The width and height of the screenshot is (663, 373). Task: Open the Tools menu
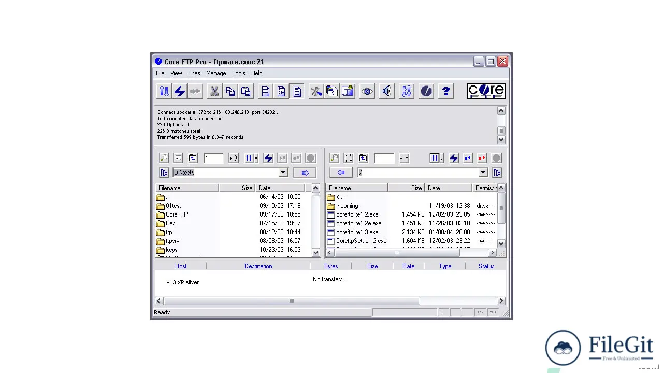tap(238, 73)
